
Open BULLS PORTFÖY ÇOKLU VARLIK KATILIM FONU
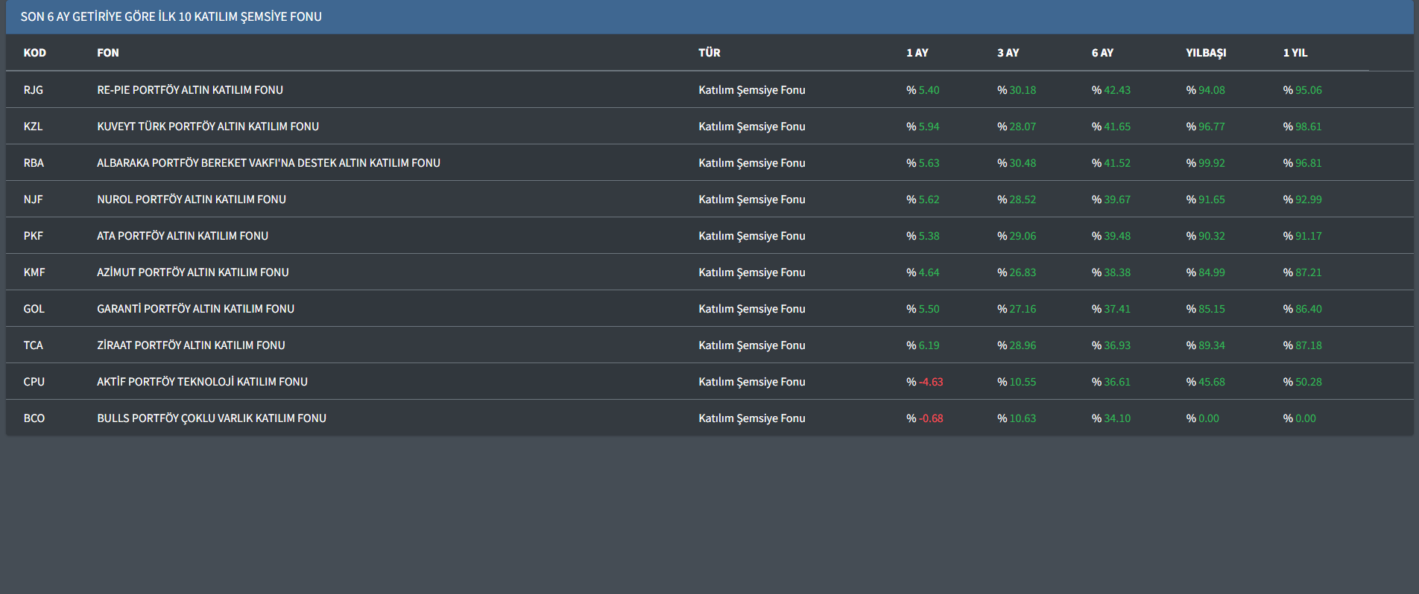[211, 418]
